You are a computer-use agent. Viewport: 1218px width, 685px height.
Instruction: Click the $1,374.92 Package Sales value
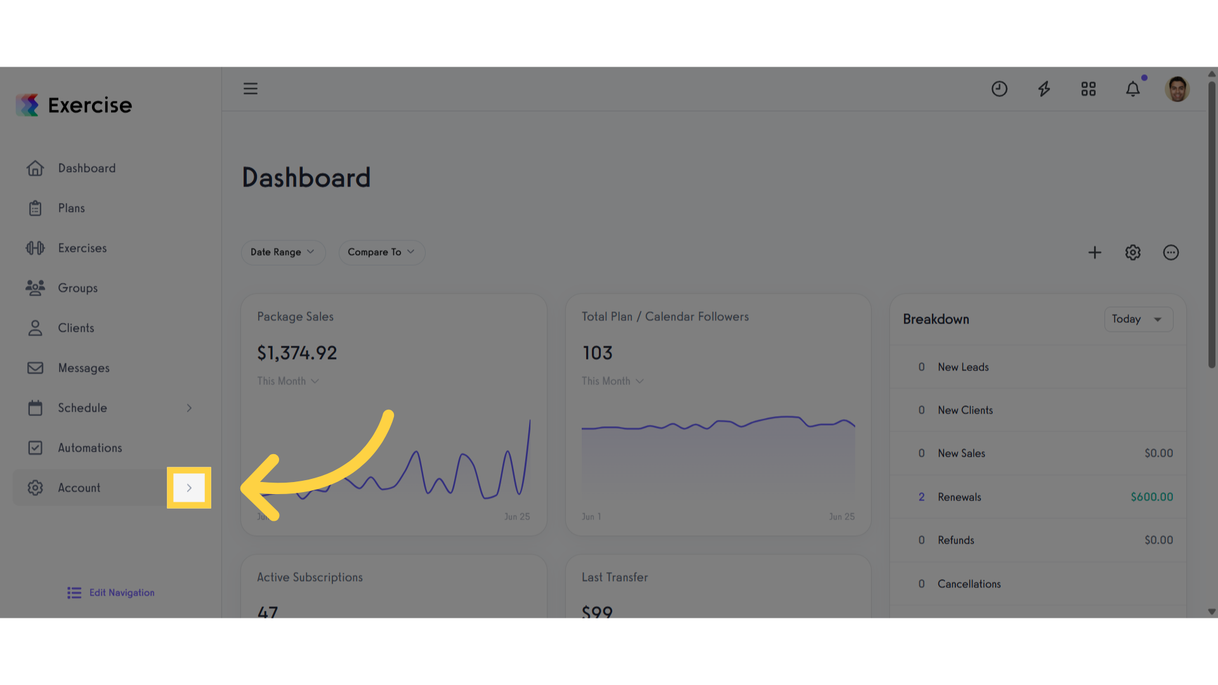tap(297, 353)
